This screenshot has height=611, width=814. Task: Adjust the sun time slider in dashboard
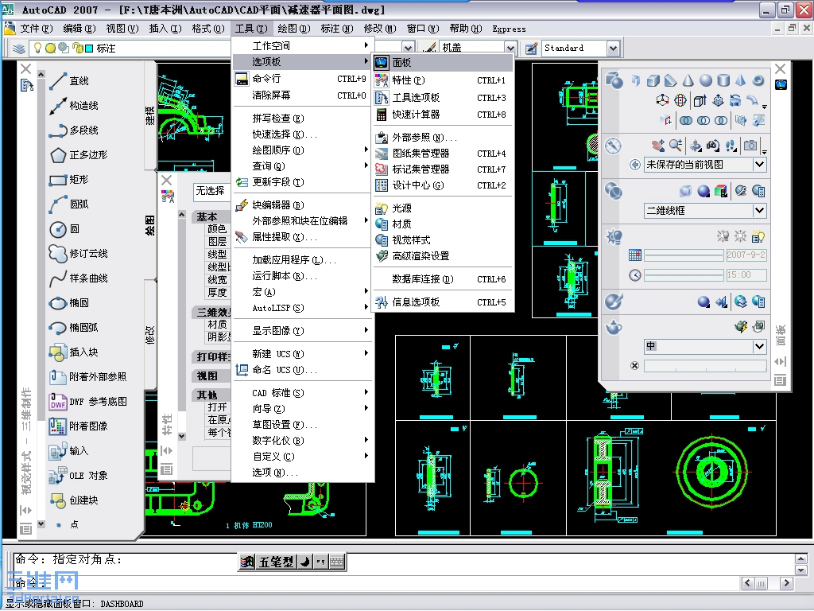point(684,274)
